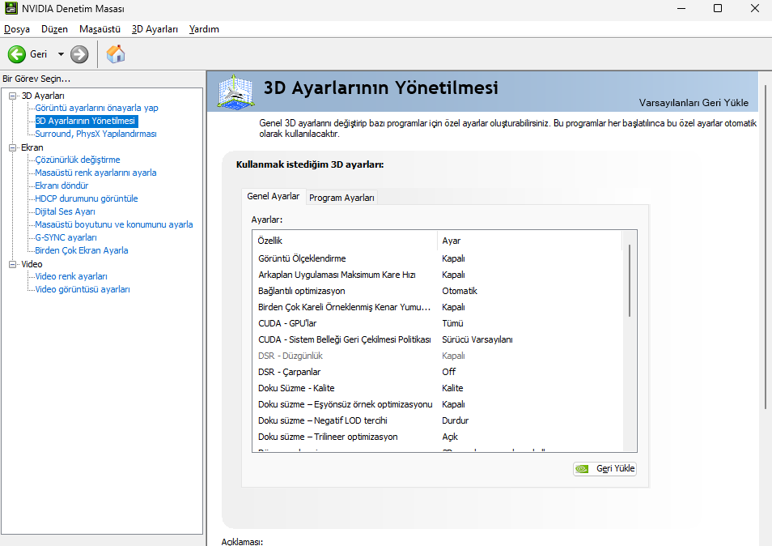This screenshot has height=546, width=772.
Task: Open the Düzen menu
Action: click(55, 29)
